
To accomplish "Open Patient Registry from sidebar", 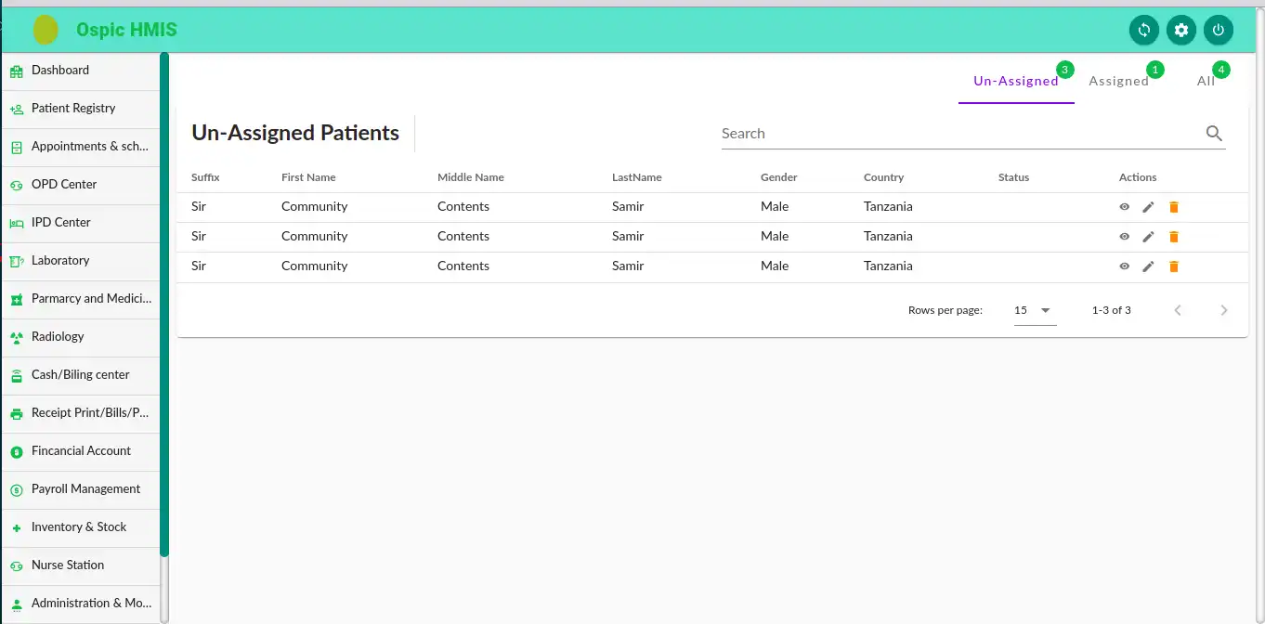I will click(73, 109).
